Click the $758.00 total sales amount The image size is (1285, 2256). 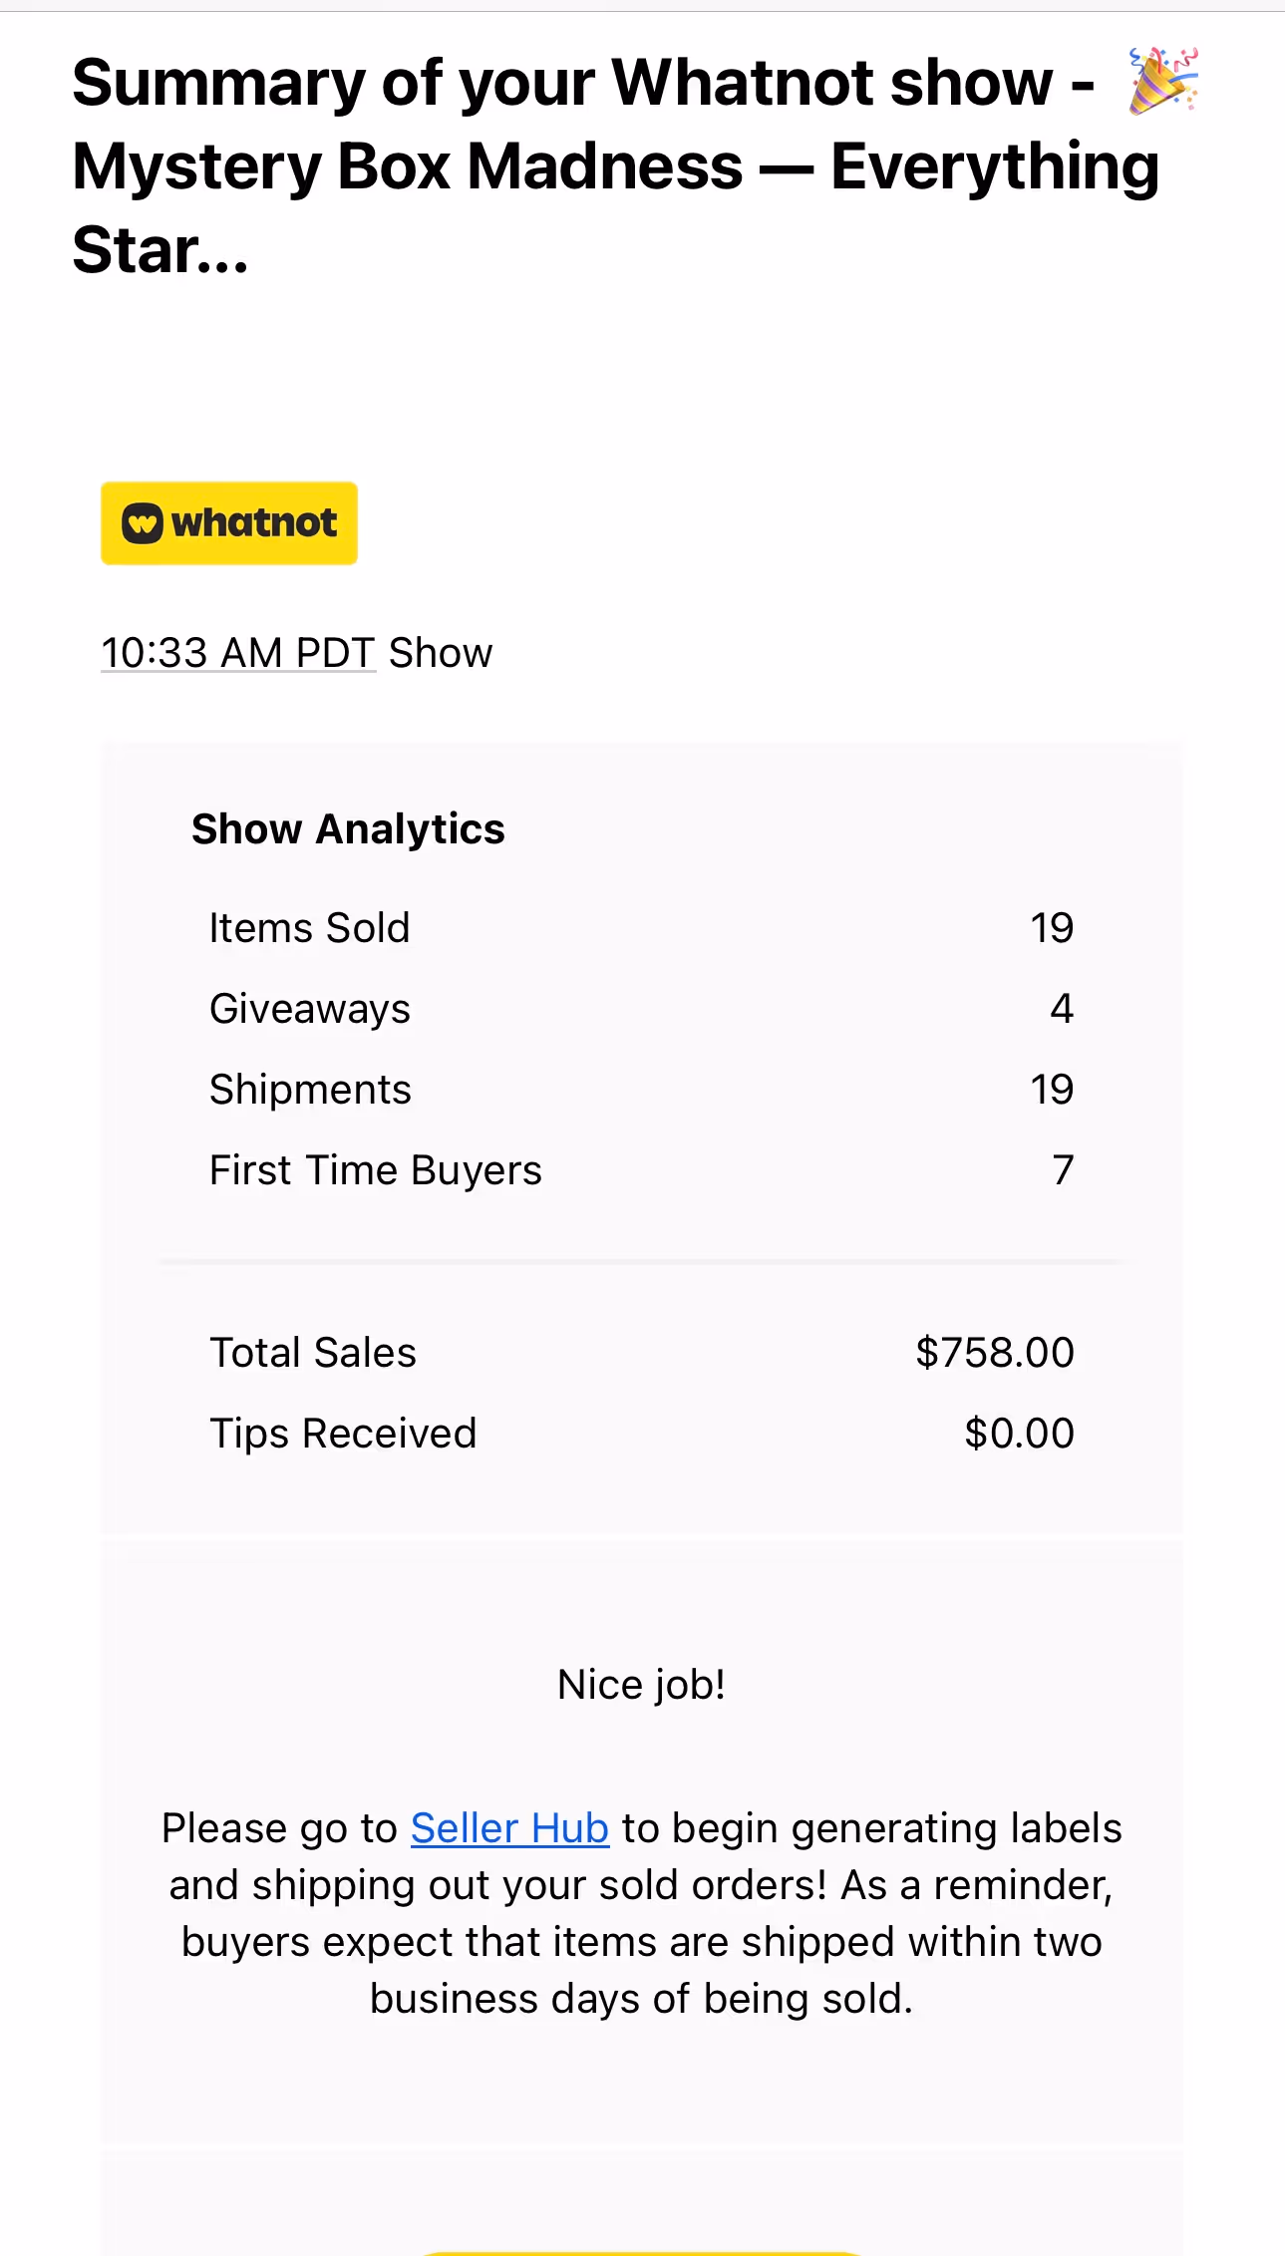994,1353
